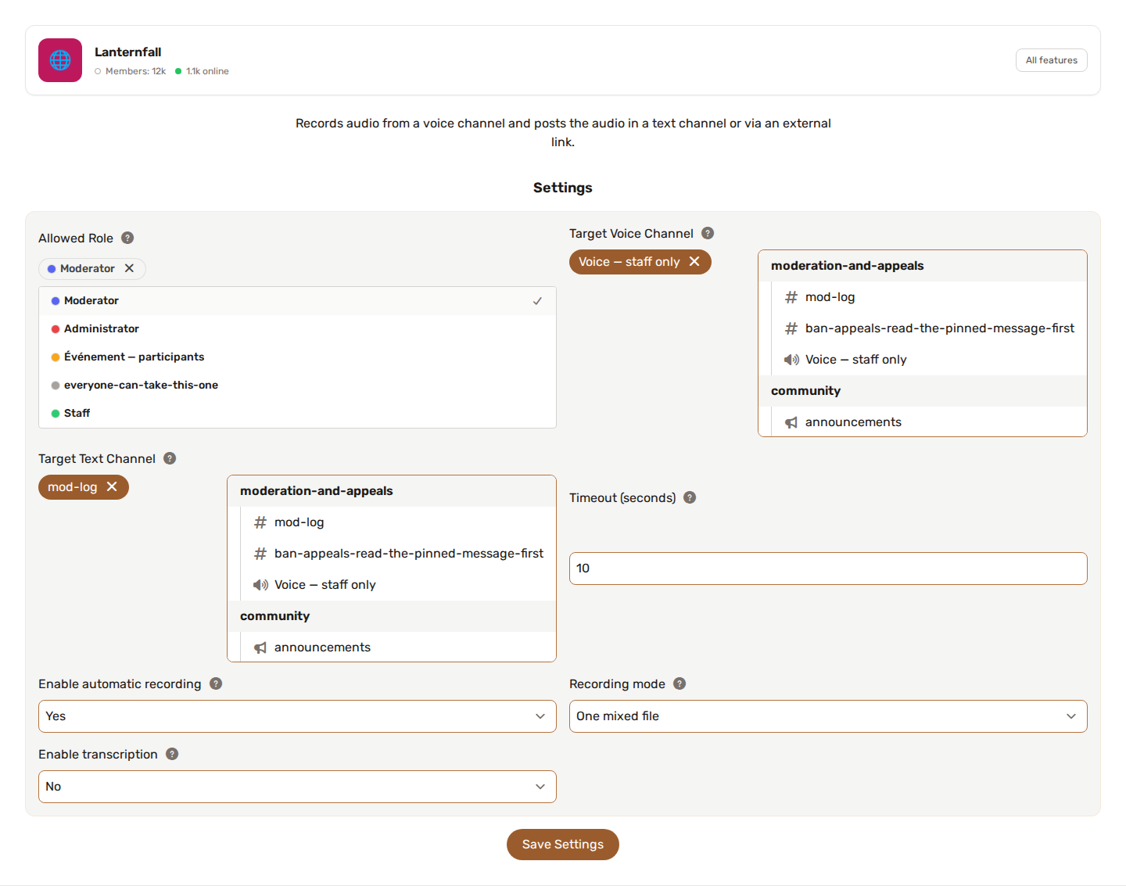This screenshot has width=1126, height=886.
Task: Select the Staff role option
Action: pos(297,414)
